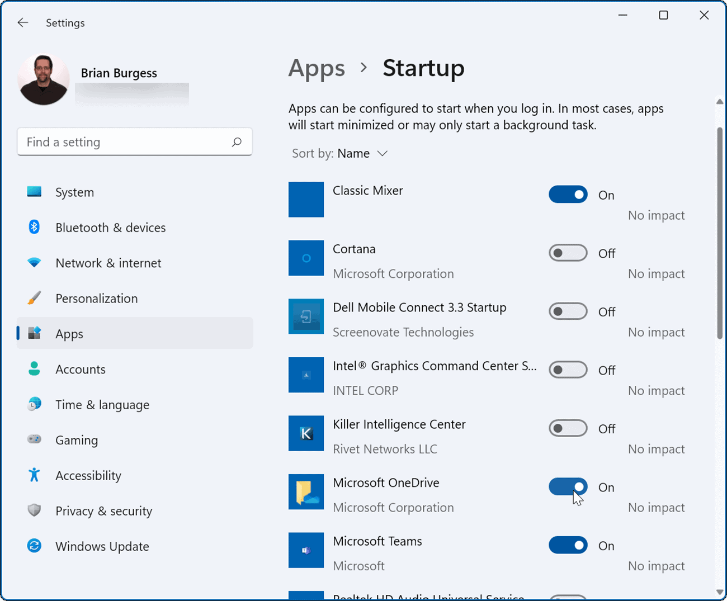
Task: Click the Windows Update icon
Action: tap(34, 546)
